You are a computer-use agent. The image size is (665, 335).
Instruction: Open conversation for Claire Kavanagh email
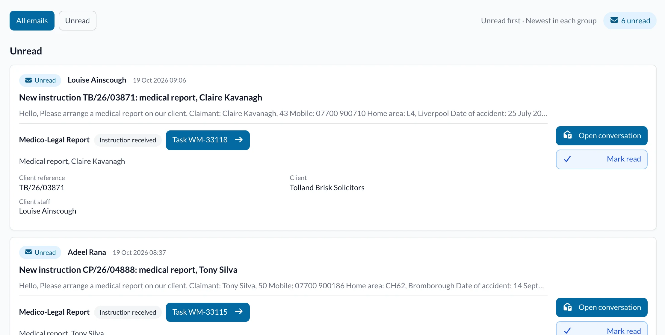pyautogui.click(x=602, y=135)
